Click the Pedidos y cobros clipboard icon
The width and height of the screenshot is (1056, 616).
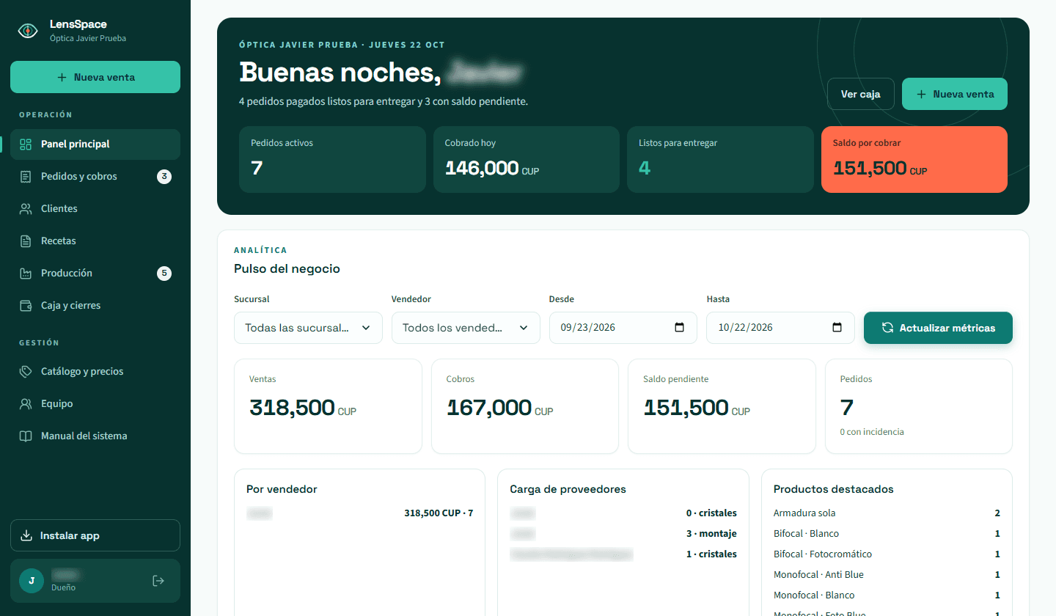pos(26,177)
